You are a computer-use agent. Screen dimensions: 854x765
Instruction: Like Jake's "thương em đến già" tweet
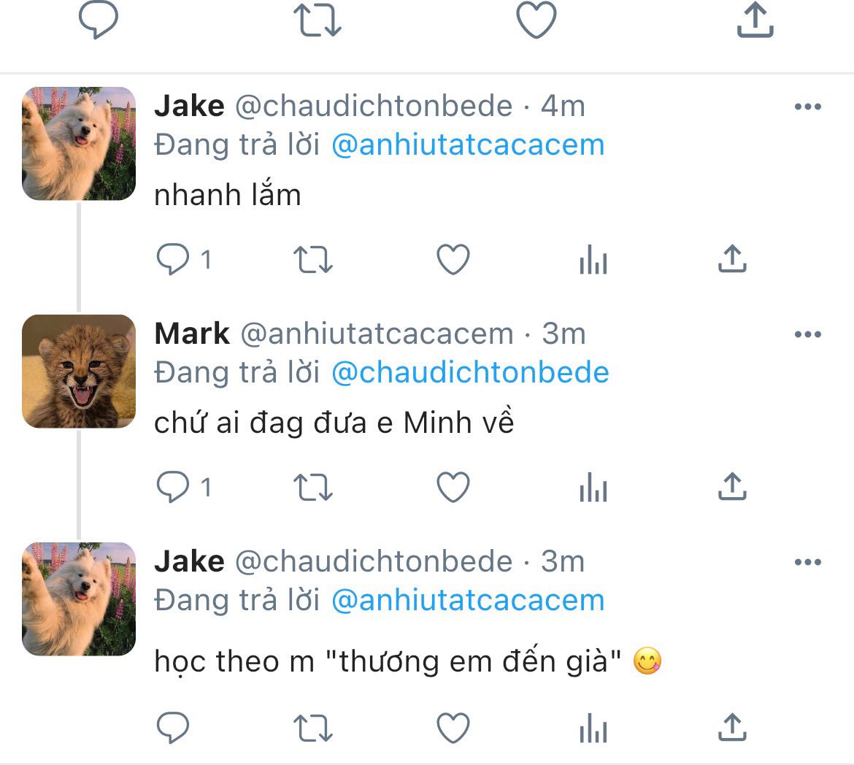coord(453,728)
